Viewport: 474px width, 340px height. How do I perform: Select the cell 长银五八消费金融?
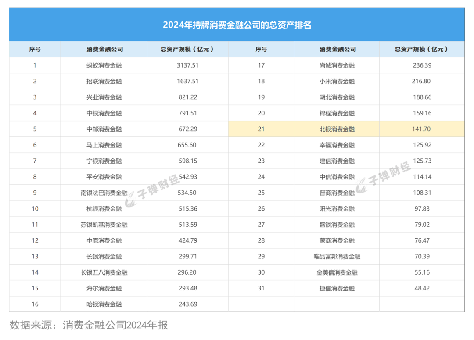[x=104, y=272]
